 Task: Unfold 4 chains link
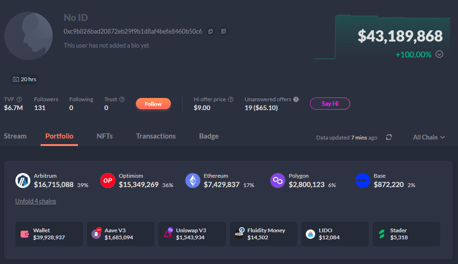click(35, 201)
